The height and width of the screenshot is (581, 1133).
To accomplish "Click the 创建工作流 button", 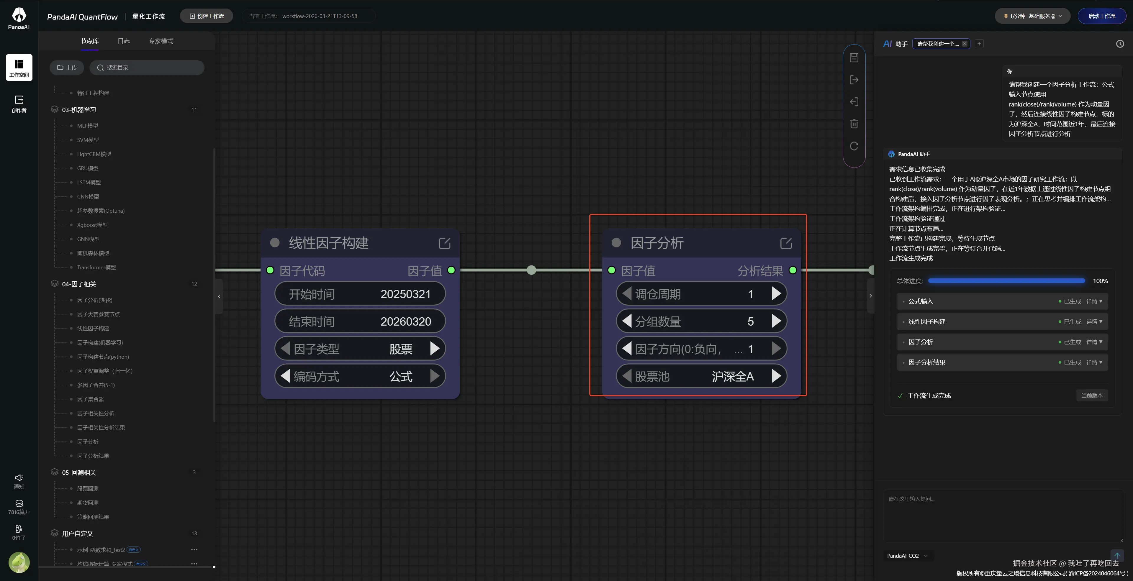I will click(x=207, y=16).
